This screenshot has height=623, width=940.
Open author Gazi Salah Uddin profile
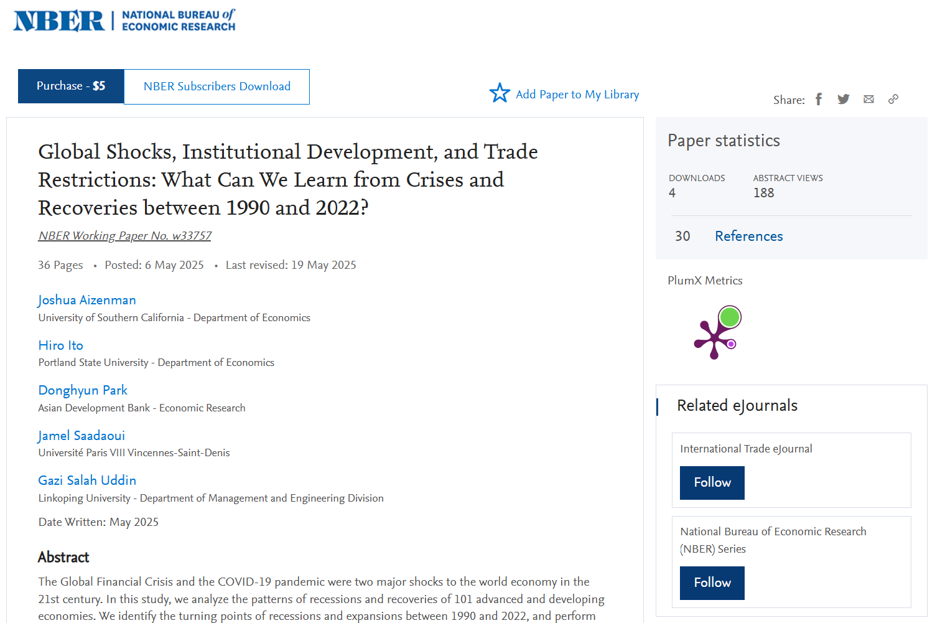tap(87, 480)
